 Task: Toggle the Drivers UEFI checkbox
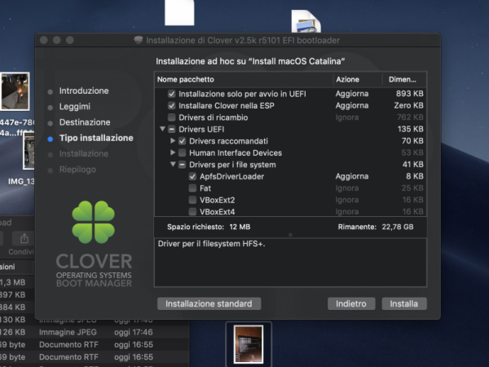pyautogui.click(x=171, y=129)
